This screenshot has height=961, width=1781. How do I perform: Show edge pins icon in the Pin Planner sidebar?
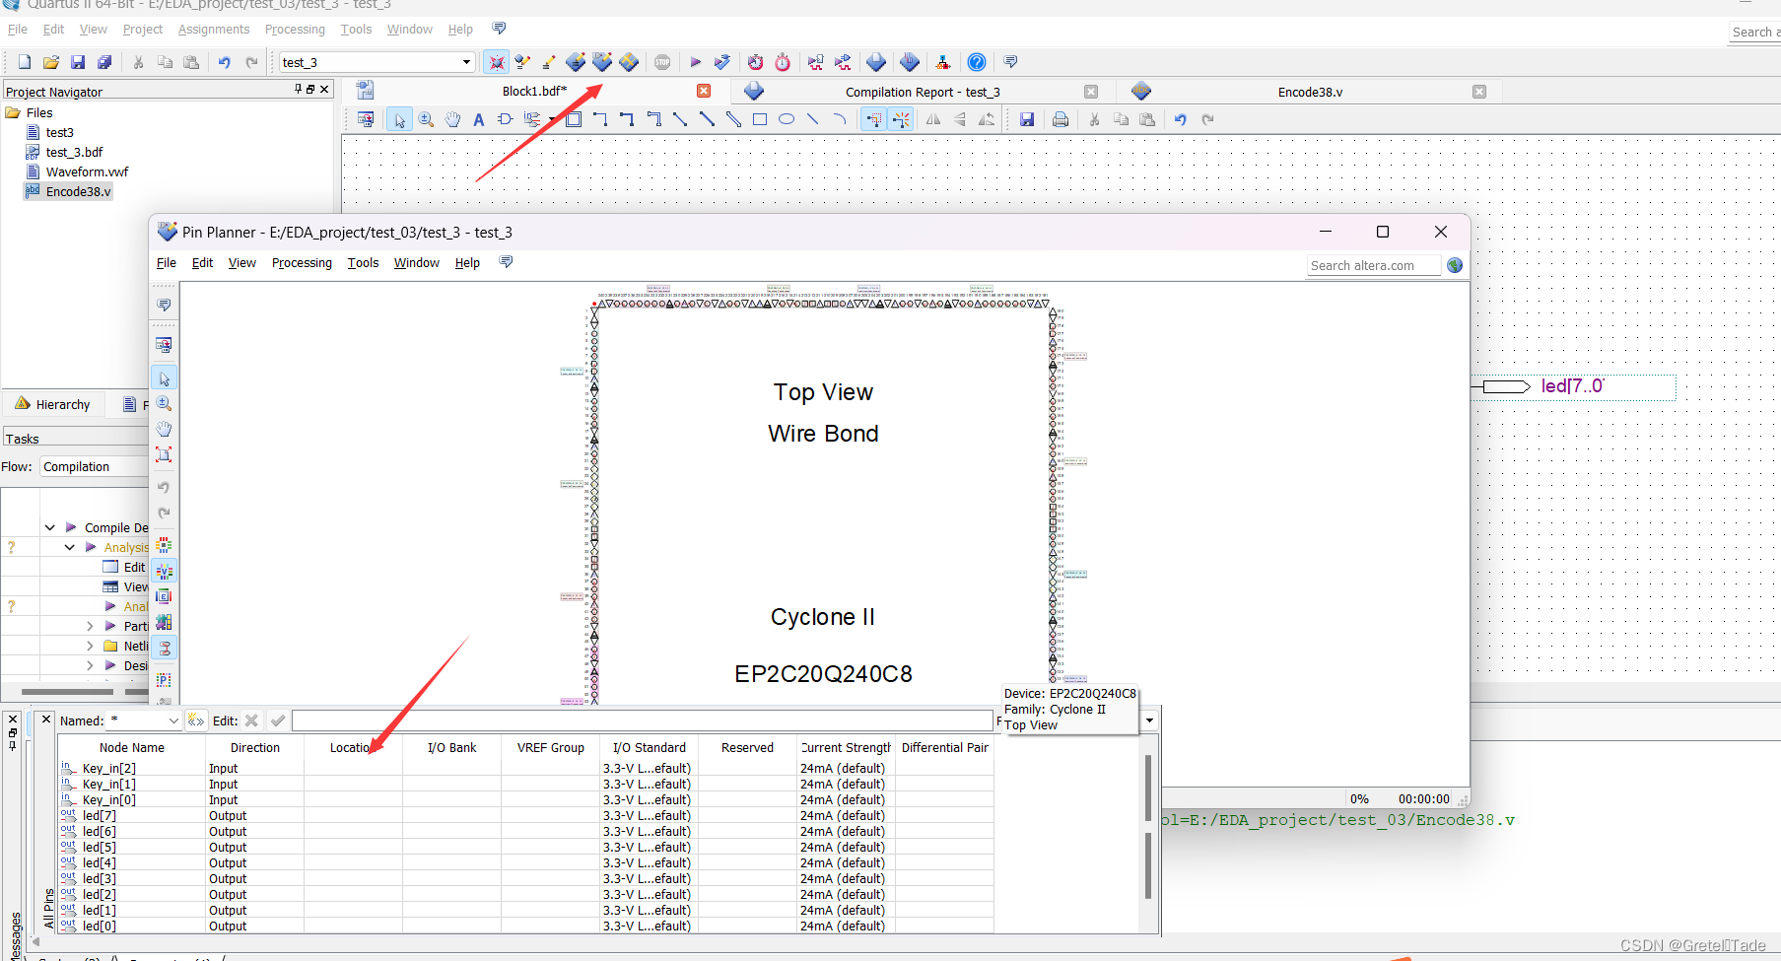coord(165,596)
